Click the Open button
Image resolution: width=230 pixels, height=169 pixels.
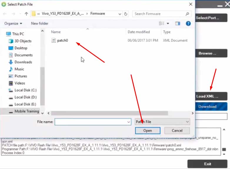click(x=148, y=130)
